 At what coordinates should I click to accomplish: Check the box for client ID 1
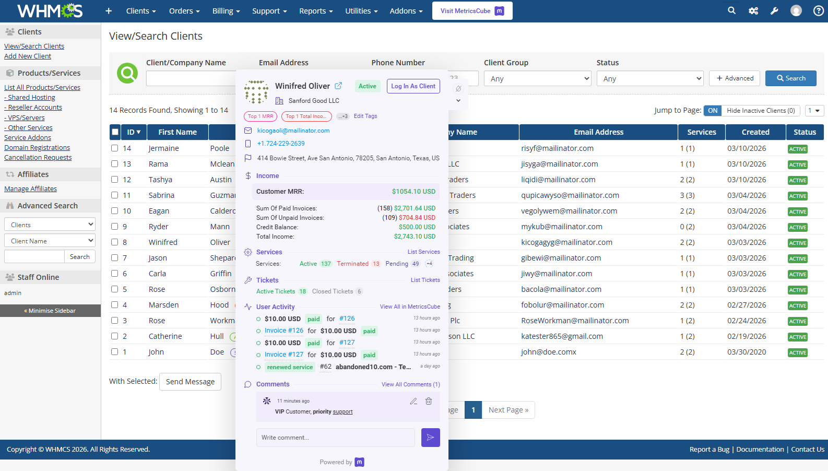pos(114,352)
